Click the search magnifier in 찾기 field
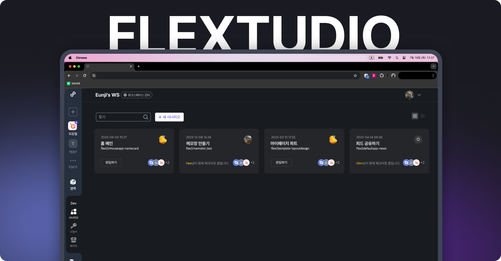 point(146,117)
